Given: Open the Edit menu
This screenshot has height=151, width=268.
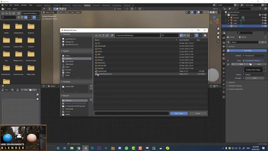Looking at the screenshot, I should point(11,5).
